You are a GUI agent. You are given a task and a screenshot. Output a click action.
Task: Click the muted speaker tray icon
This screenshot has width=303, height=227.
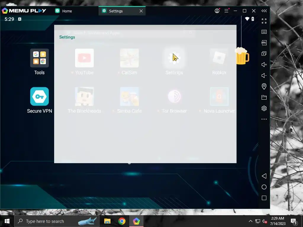[265, 221]
